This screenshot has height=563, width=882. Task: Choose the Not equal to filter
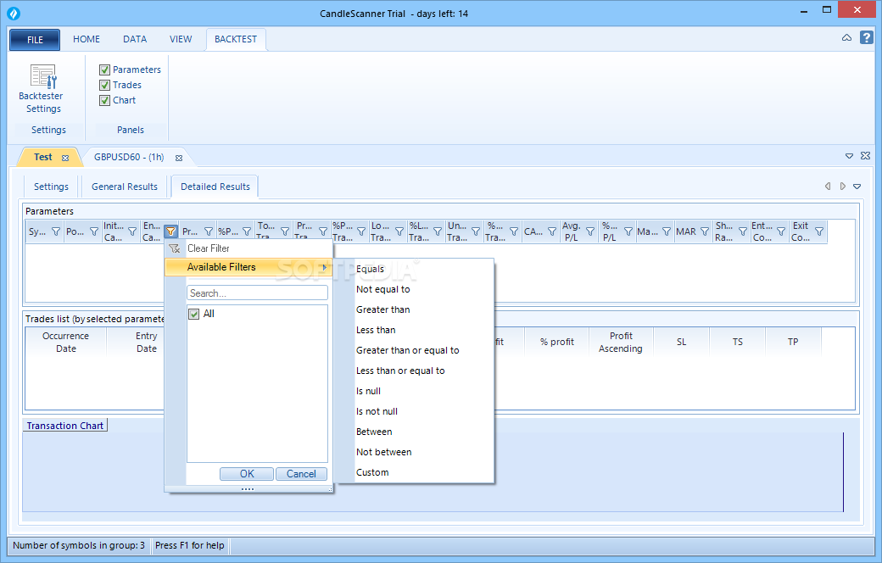tap(382, 289)
